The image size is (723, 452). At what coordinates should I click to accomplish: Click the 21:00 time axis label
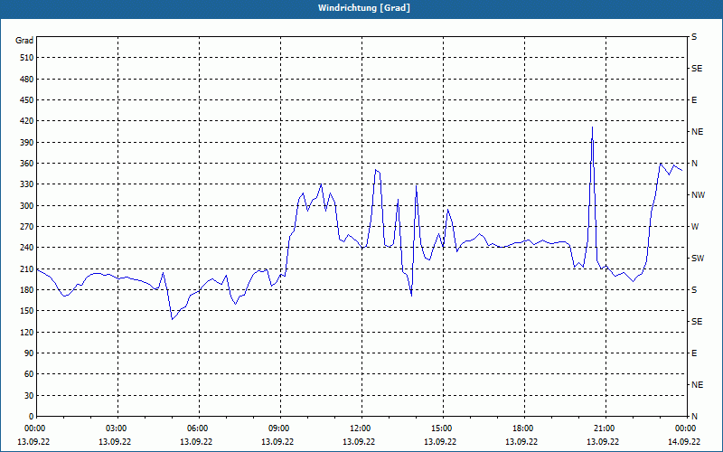(603, 428)
